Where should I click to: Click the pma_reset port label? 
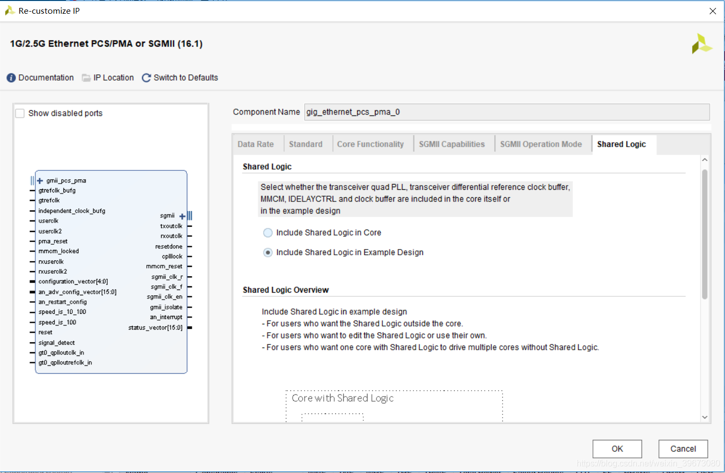pyautogui.click(x=53, y=242)
